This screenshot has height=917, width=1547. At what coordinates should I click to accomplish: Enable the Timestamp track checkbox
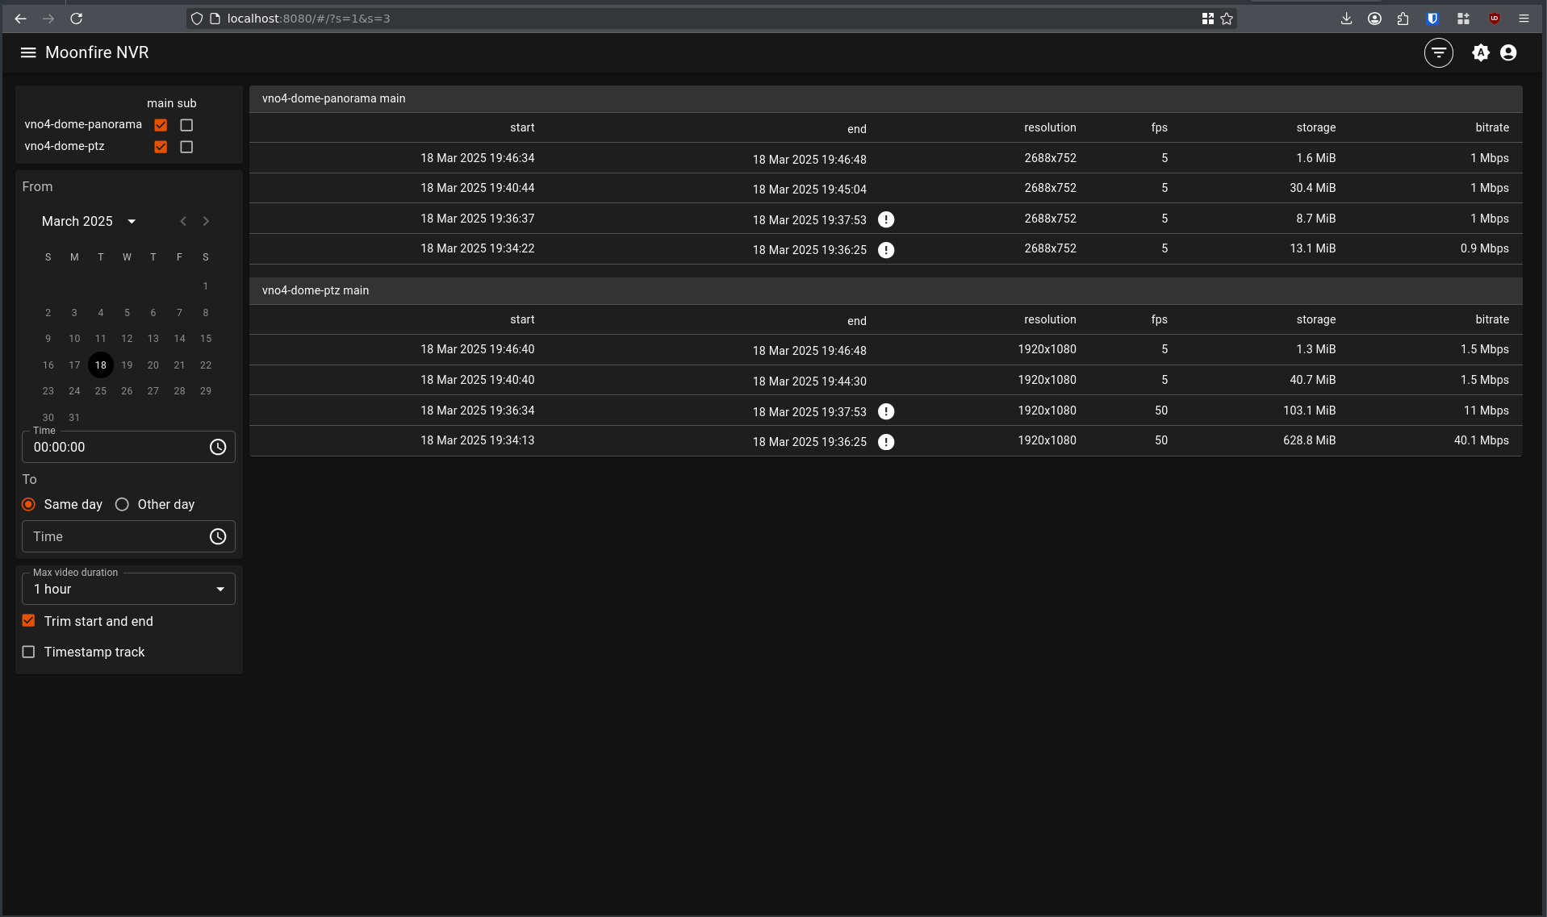tap(29, 652)
